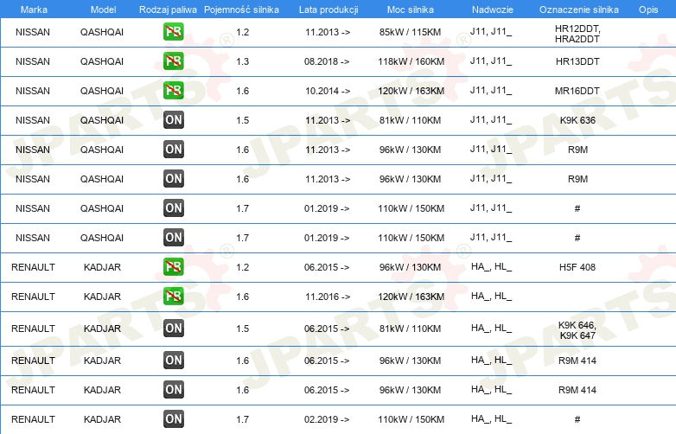Select the Opis column header

click(648, 10)
